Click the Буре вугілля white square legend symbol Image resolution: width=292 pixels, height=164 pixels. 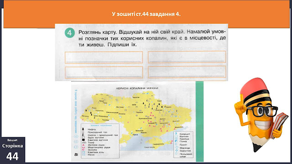click(x=83, y=138)
